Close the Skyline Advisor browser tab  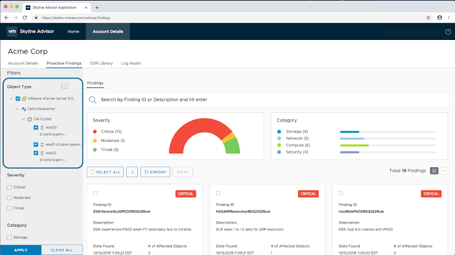click(x=86, y=7)
